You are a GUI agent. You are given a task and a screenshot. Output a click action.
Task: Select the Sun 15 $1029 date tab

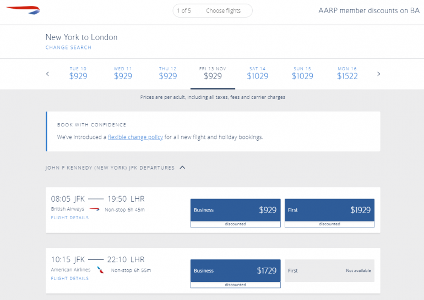[302, 73]
